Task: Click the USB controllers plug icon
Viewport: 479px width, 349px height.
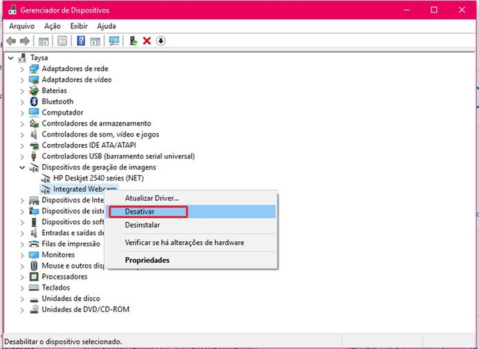Action: [34, 156]
